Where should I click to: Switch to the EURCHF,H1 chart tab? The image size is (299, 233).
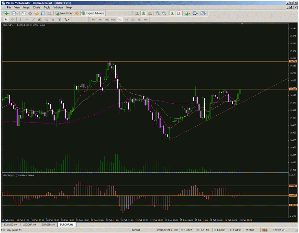click(66, 225)
